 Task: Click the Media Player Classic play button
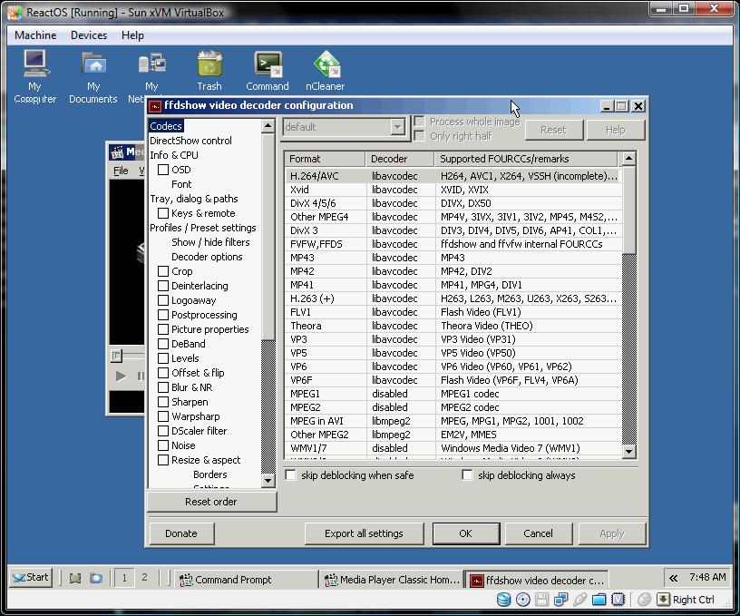click(x=121, y=376)
